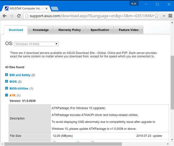
Task: Open the Chrome hamburger menu
Action: click(170, 16)
